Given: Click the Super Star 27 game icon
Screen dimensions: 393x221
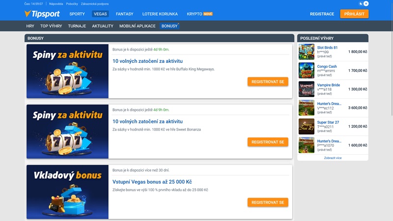Looking at the screenshot, I should coord(306,127).
